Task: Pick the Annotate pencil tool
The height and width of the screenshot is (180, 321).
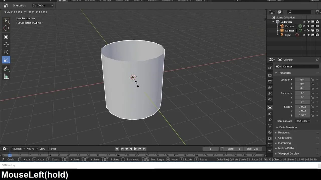Action: tap(6, 69)
